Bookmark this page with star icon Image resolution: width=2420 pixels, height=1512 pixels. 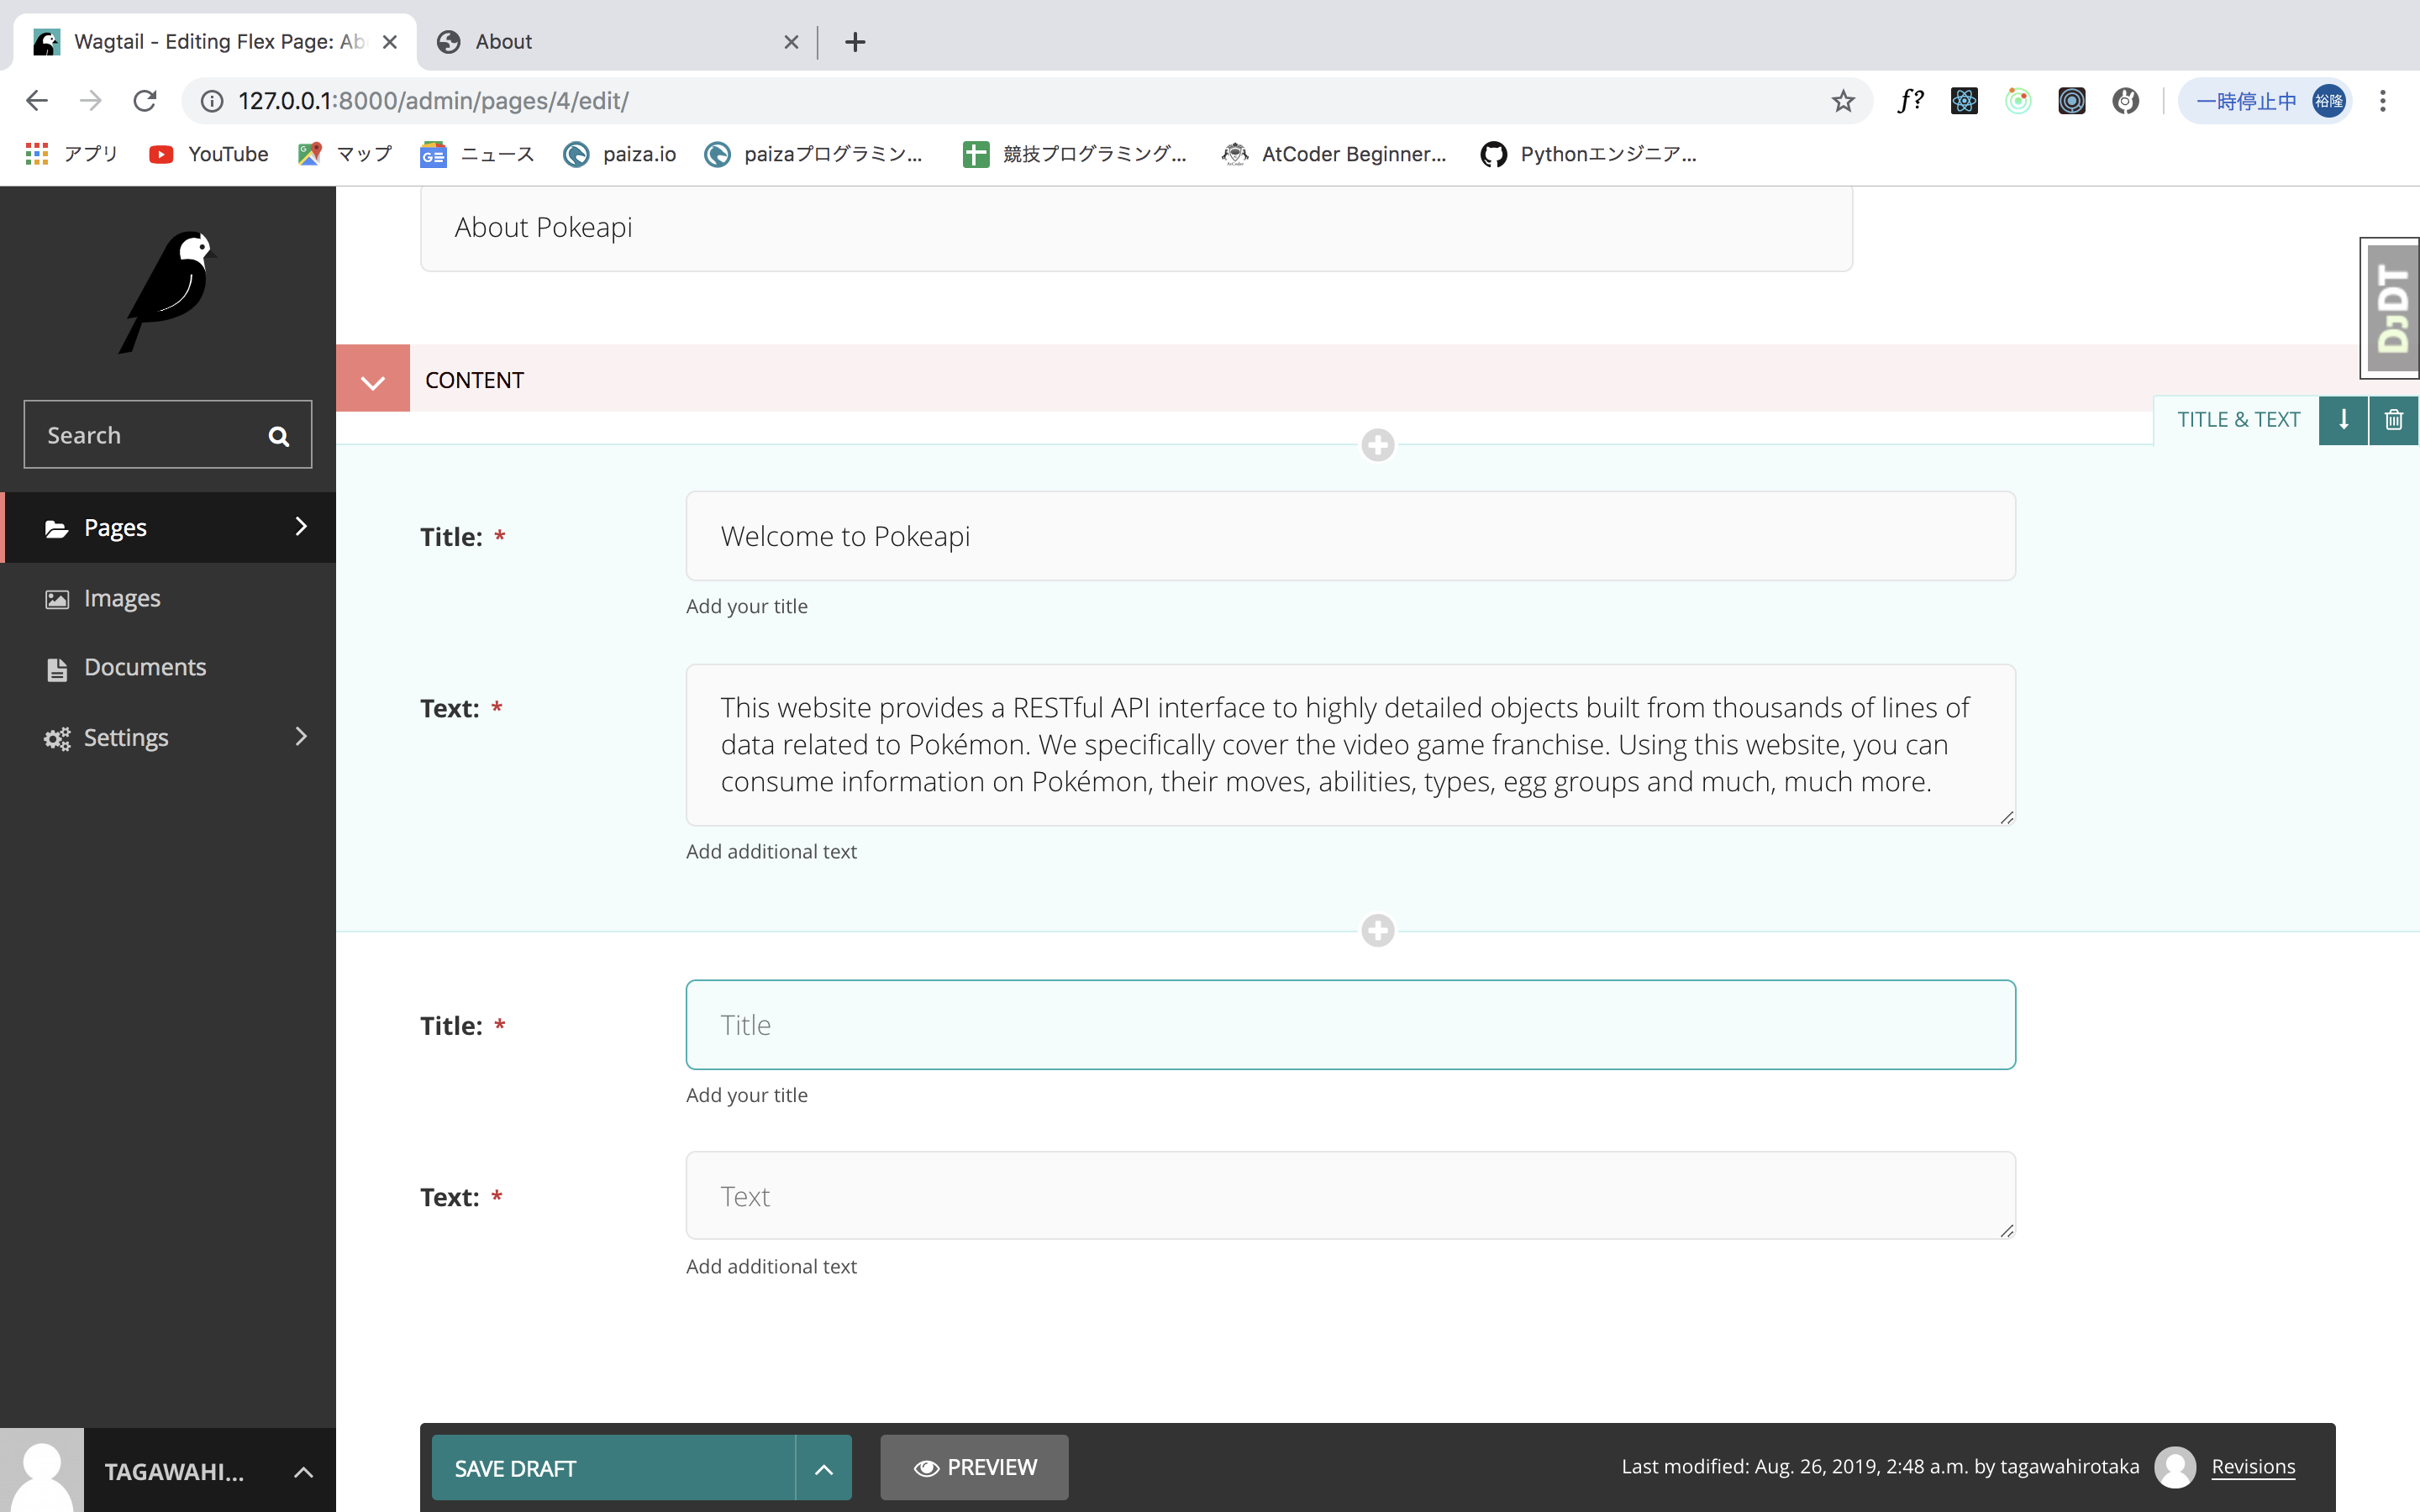coord(1843,101)
